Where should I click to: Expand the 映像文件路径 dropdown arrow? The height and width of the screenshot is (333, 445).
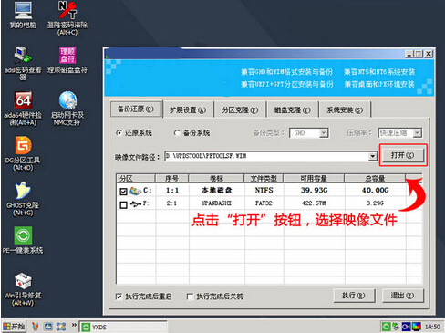pyautogui.click(x=372, y=156)
